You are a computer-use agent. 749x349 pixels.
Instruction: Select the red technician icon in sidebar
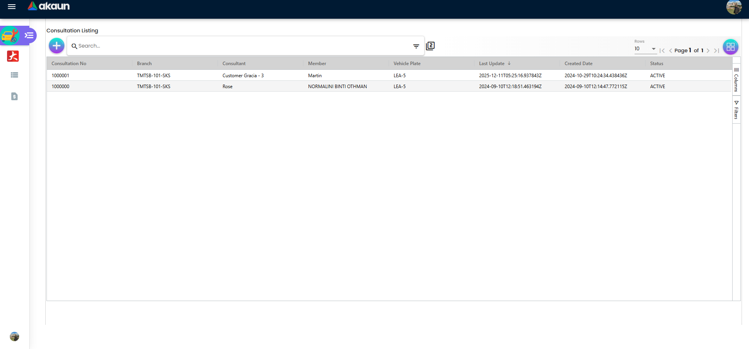13,56
